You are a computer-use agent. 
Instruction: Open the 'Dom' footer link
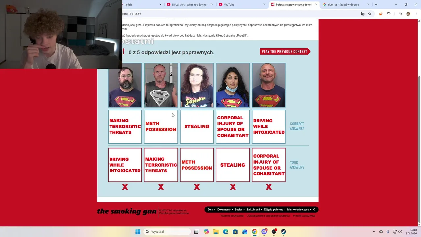(x=210, y=210)
